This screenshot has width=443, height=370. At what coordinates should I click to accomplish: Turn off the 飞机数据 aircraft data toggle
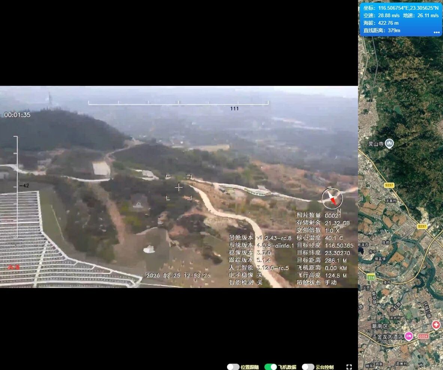point(270,367)
